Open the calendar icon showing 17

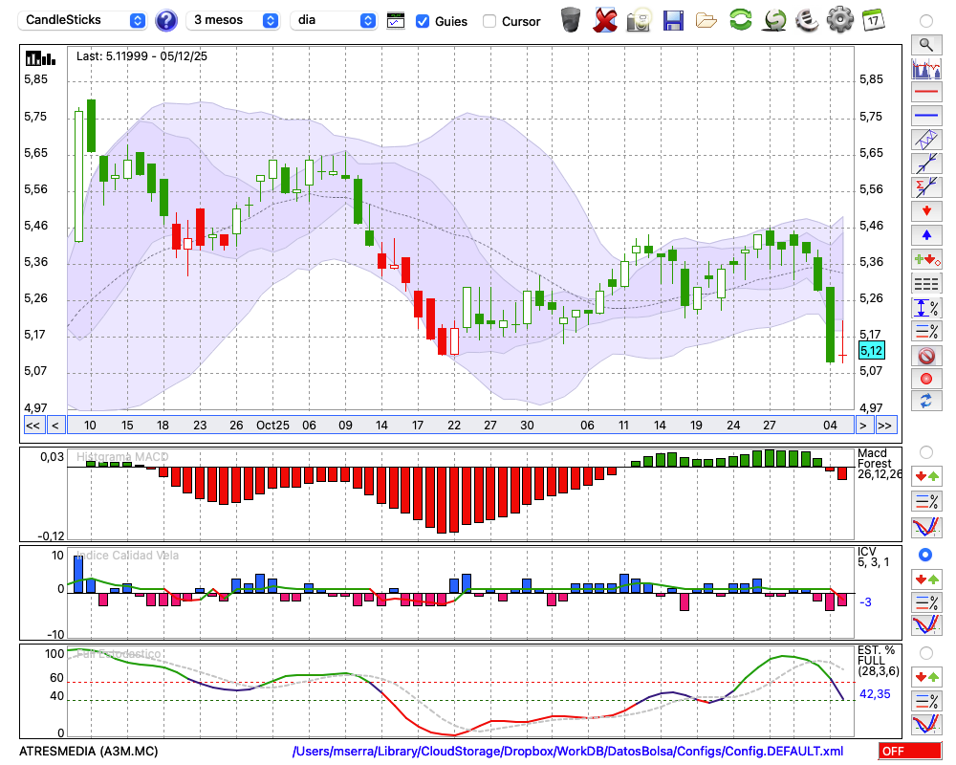pyautogui.click(x=873, y=20)
